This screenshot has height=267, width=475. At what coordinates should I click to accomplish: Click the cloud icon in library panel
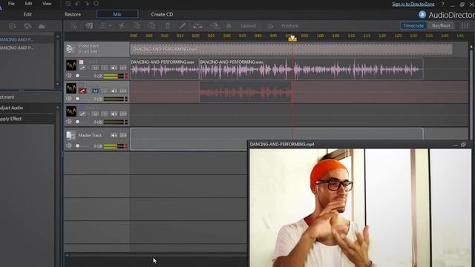click(42, 27)
